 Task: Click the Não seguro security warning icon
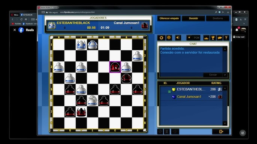pyautogui.click(x=47, y=12)
